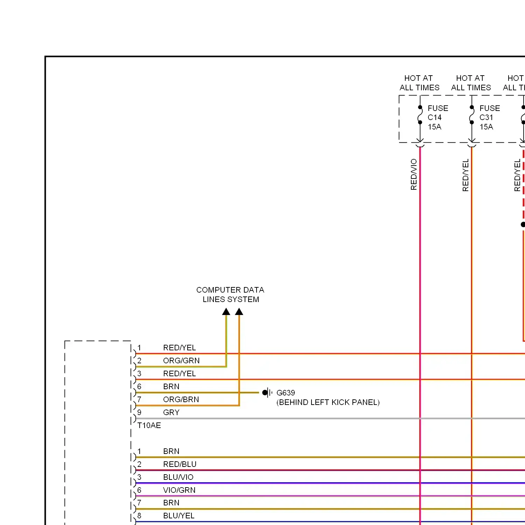Click the FUSE C31 15A label

coord(490,118)
